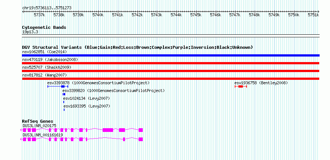Click rightmost exon of DUS3L NM_001161619
330x160 pixels.
[141, 139]
